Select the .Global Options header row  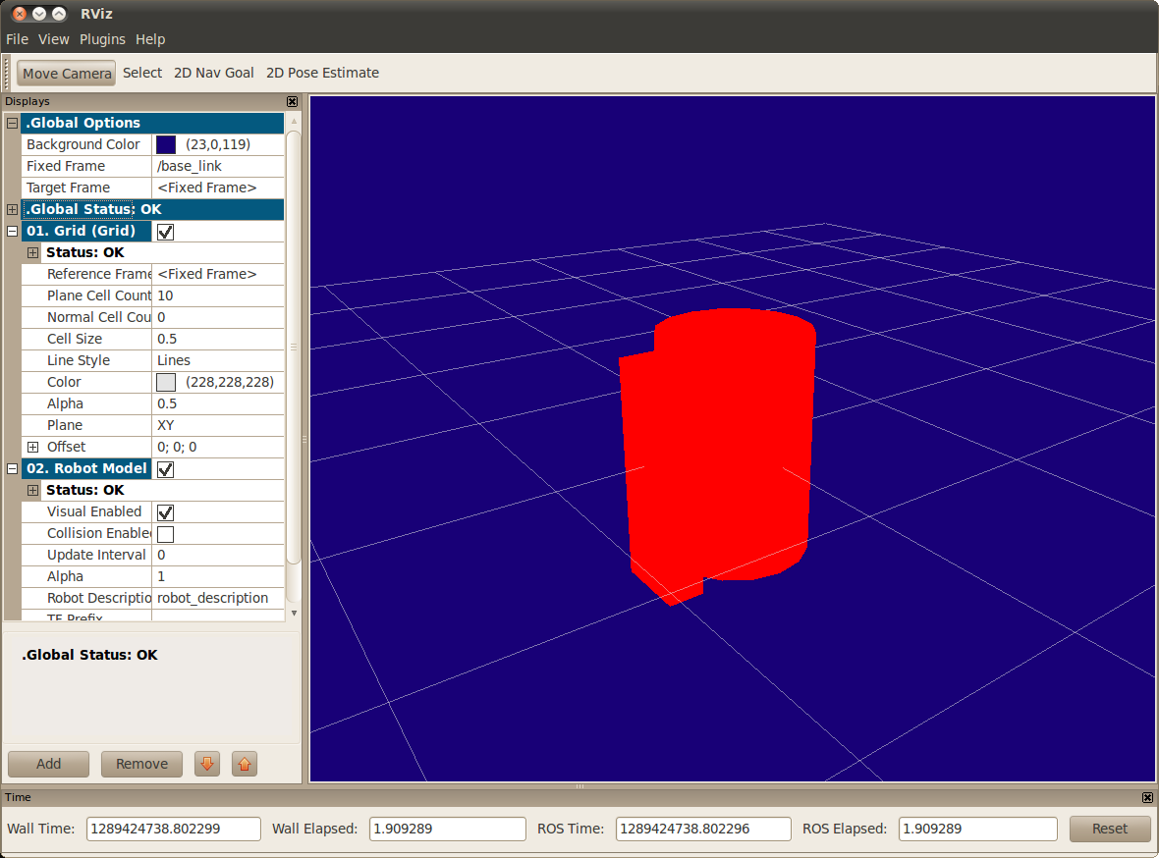153,123
